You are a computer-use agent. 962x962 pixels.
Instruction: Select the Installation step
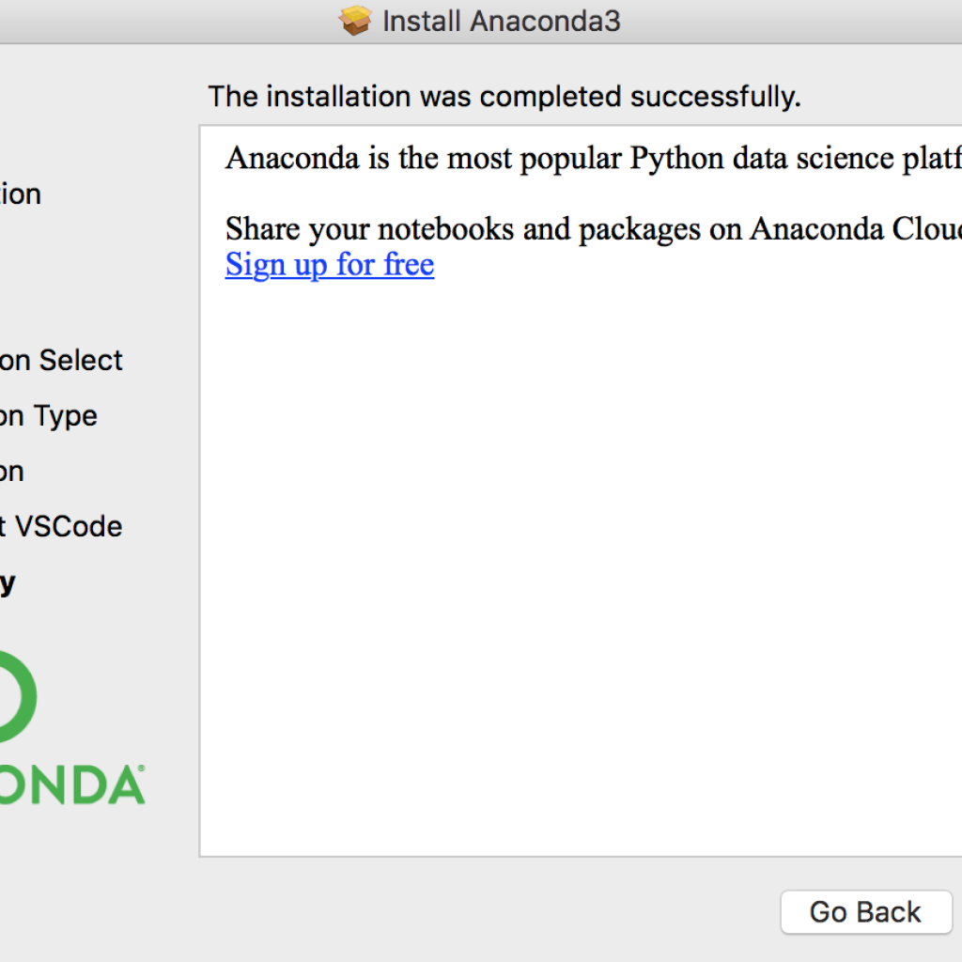coord(11,471)
